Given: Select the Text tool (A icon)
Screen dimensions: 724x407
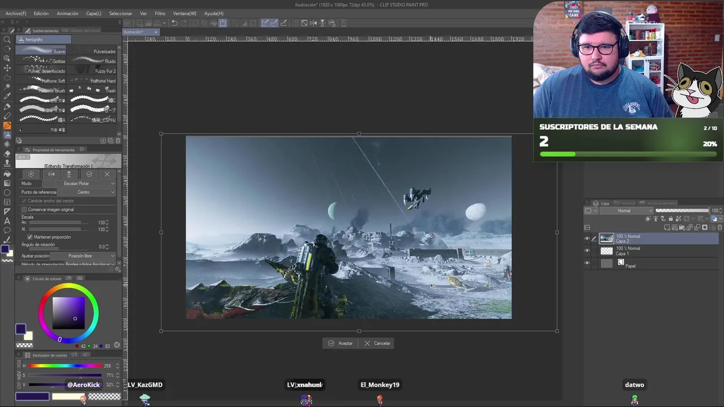Looking at the screenshot, I should (7, 221).
